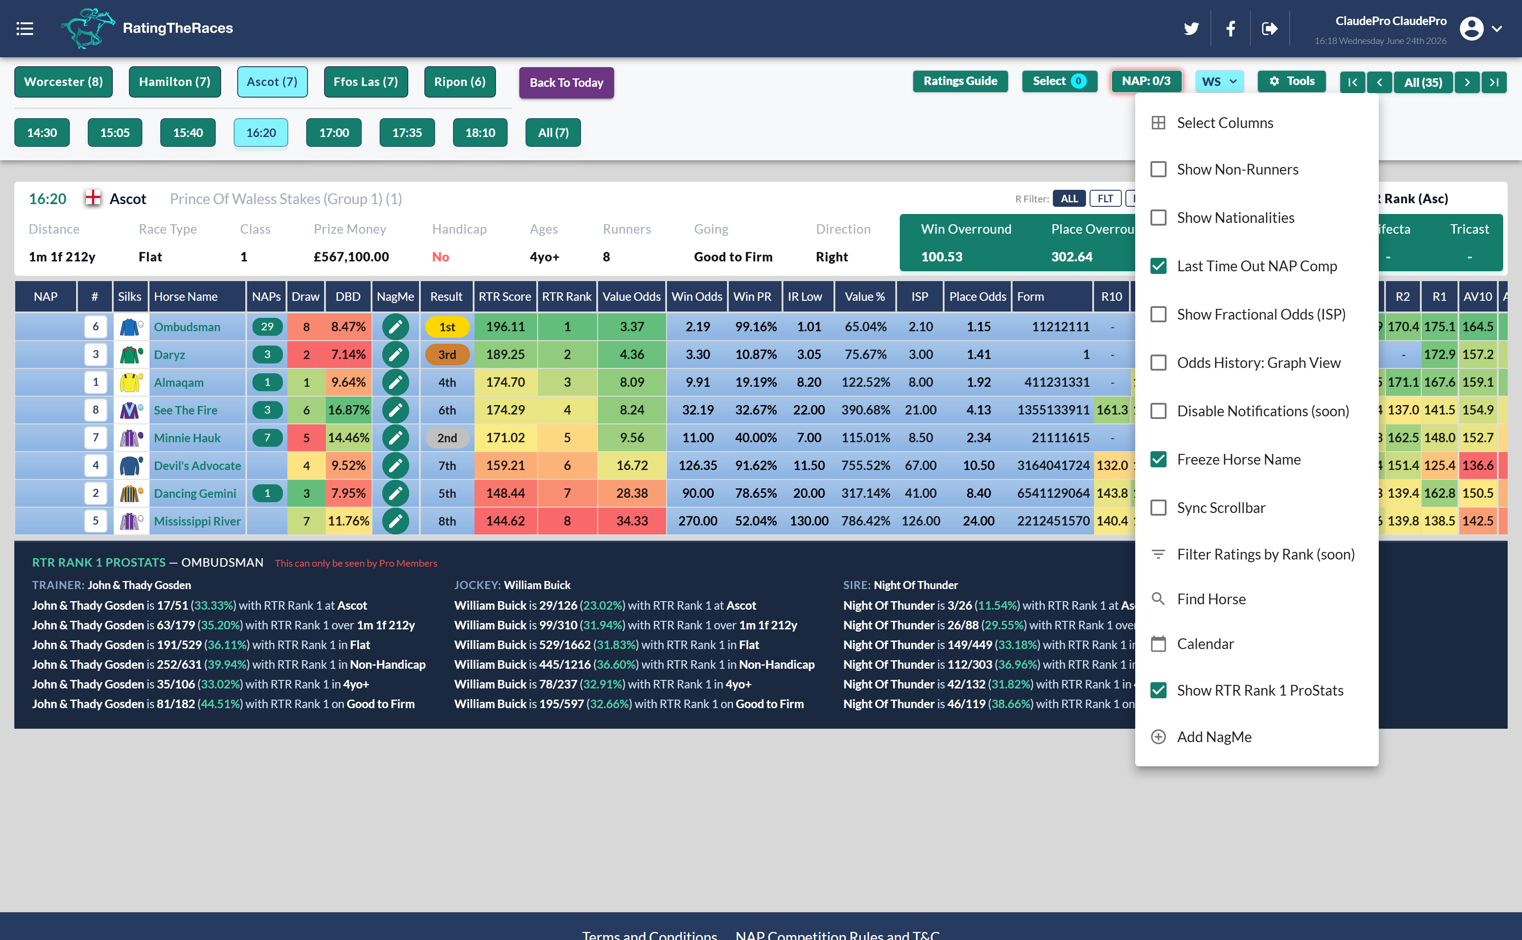
Task: Select the 17:00 race time
Action: pyautogui.click(x=334, y=132)
